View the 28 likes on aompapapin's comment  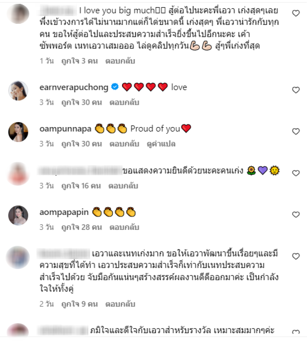[x=81, y=227]
